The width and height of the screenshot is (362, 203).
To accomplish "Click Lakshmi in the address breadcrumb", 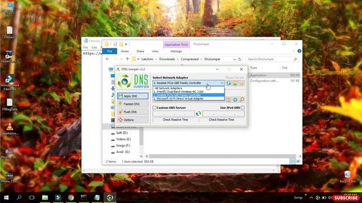I will 147,59.
